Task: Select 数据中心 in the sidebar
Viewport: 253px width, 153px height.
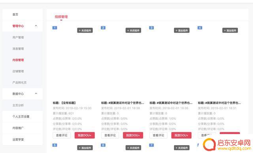Action: (18, 93)
